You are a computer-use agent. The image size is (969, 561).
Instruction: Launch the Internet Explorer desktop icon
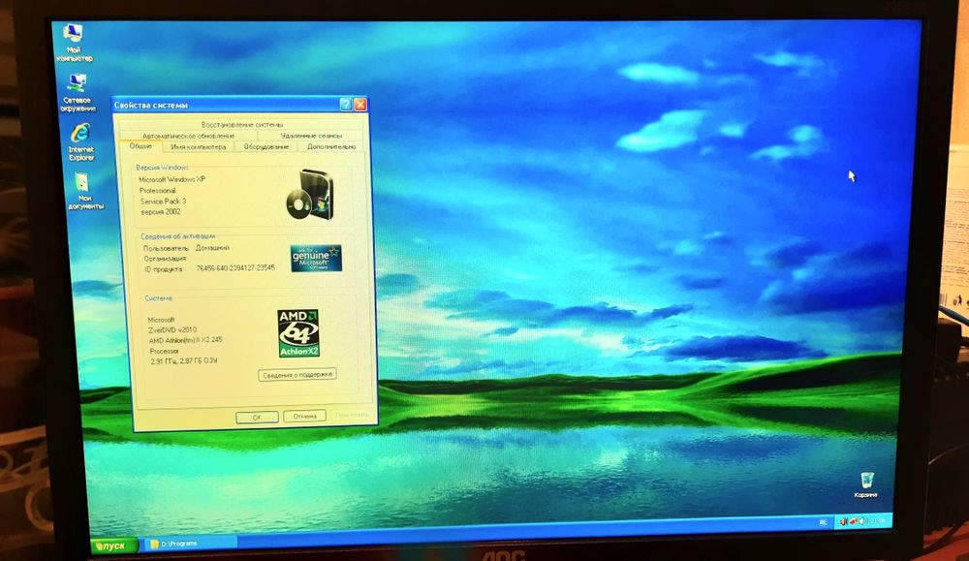[x=81, y=141]
